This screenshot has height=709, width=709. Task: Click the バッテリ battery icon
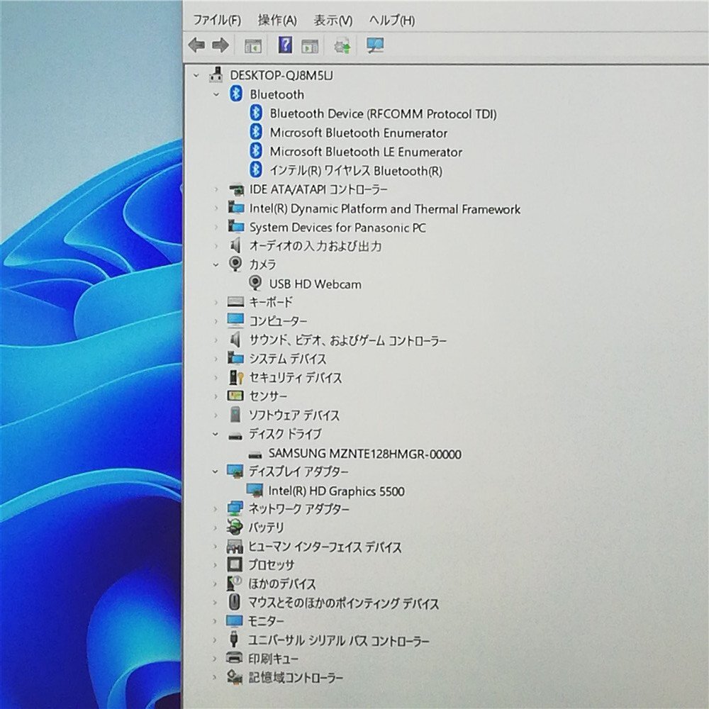click(235, 527)
